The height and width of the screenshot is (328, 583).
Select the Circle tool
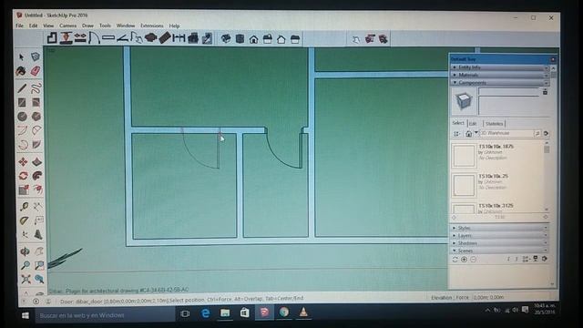pyautogui.click(x=22, y=117)
